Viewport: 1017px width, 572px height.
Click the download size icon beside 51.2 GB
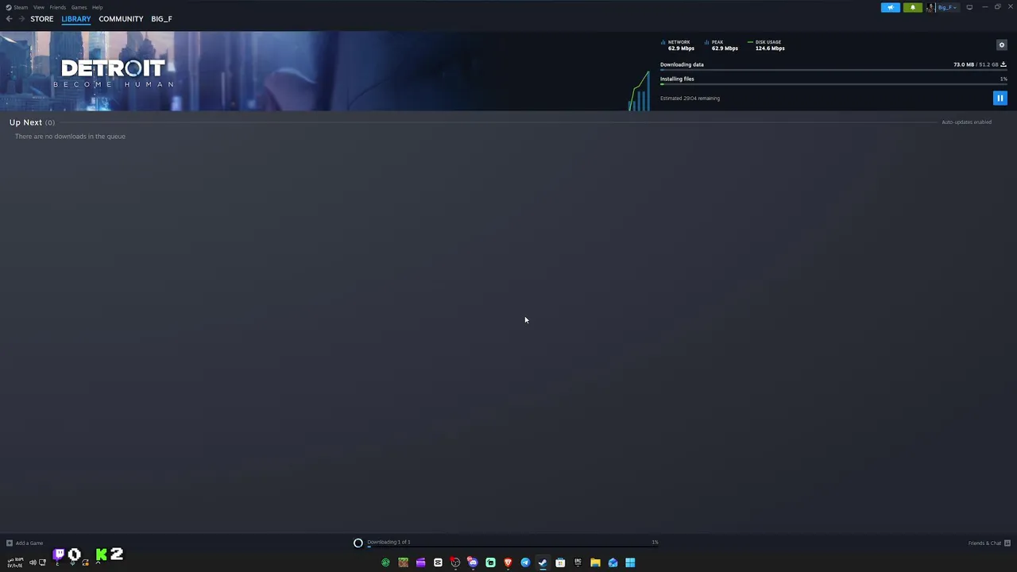point(1003,64)
